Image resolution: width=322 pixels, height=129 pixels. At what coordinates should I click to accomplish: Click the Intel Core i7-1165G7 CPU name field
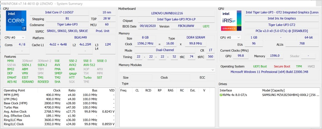click(59, 13)
